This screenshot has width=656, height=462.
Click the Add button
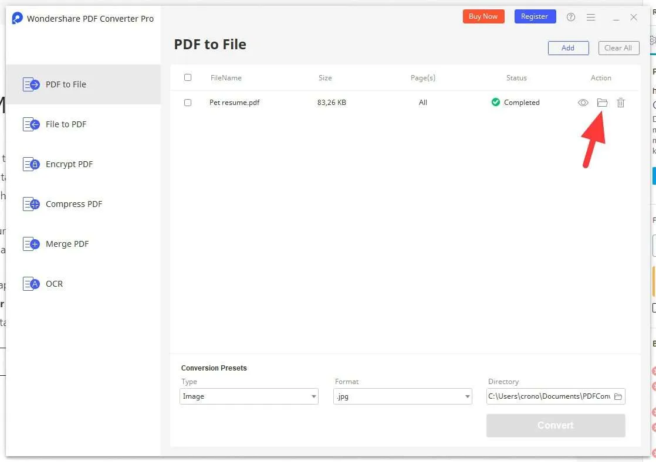568,48
